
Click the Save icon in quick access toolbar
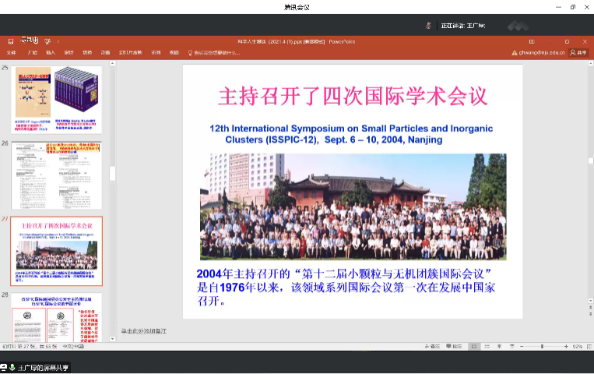pyautogui.click(x=10, y=41)
